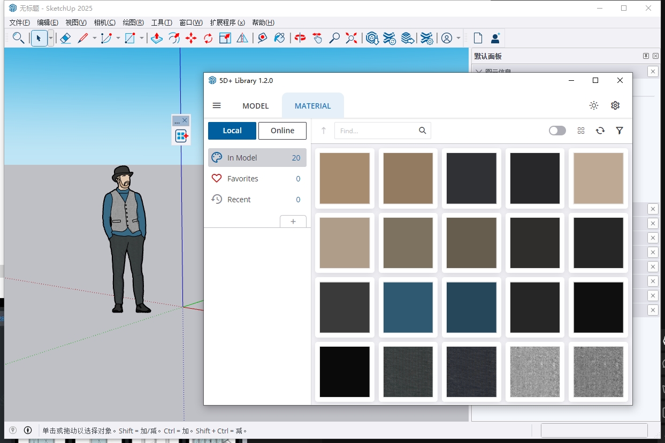665x443 pixels.
Task: Open the Shapes tool dropdown
Action: (x=142, y=38)
